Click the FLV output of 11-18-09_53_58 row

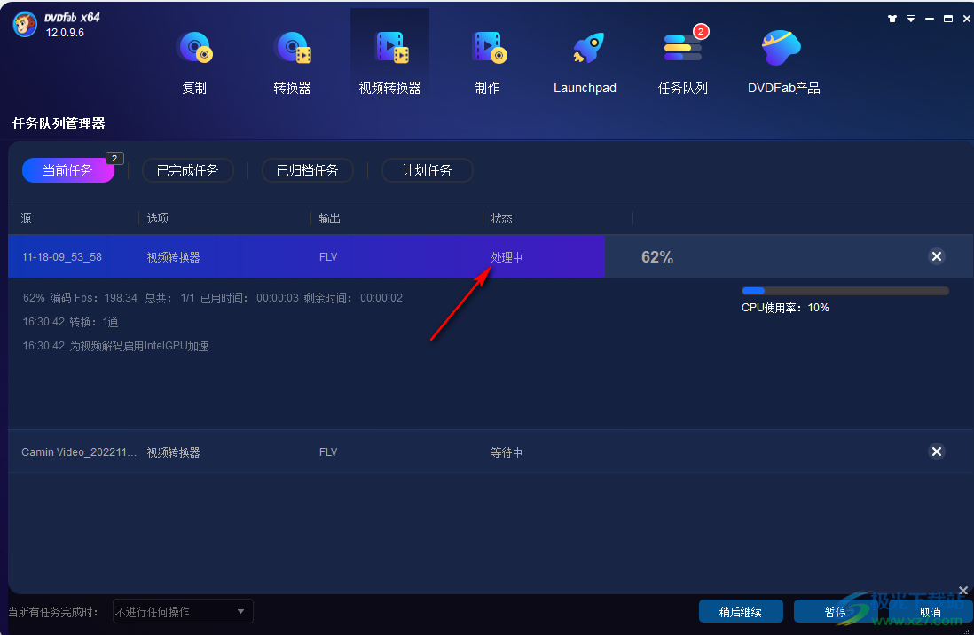click(328, 256)
